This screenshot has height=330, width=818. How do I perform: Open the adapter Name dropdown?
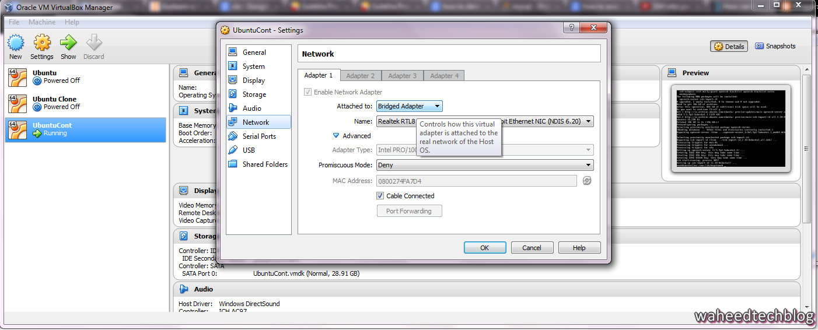point(485,121)
